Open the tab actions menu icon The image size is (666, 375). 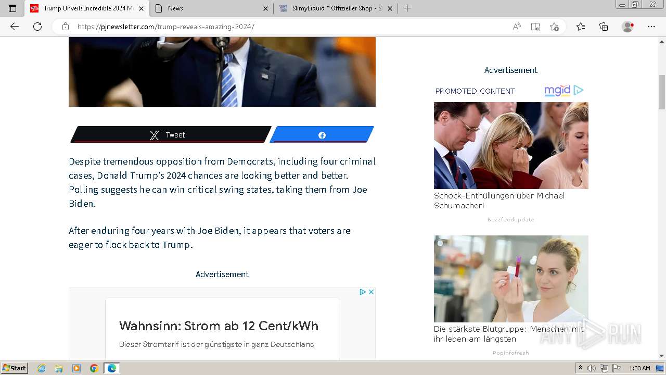pos(12,8)
